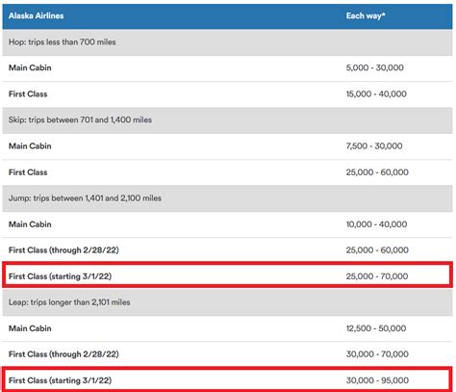
Task: Click Hop section First Class label
Action: click(28, 94)
